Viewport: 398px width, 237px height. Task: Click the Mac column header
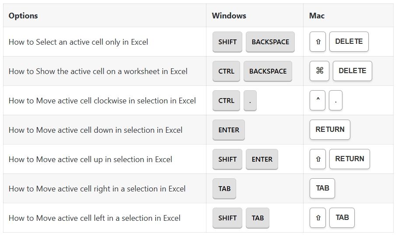click(317, 16)
